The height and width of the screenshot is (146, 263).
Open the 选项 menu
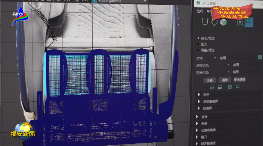pyautogui.click(x=200, y=11)
